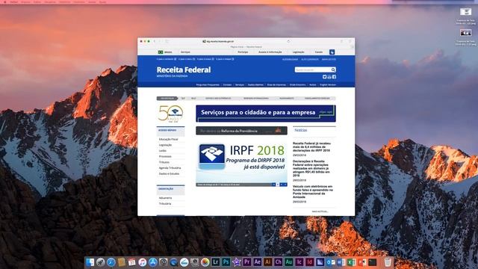Launch Adobe Character Animator (Ch) from Dock
Image resolution: width=478 pixels, height=269 pixels.
point(278,262)
